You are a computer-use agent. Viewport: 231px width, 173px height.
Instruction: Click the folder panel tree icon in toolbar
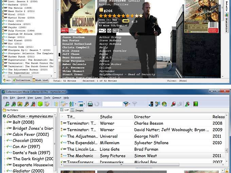pyautogui.click(x=56, y=104)
